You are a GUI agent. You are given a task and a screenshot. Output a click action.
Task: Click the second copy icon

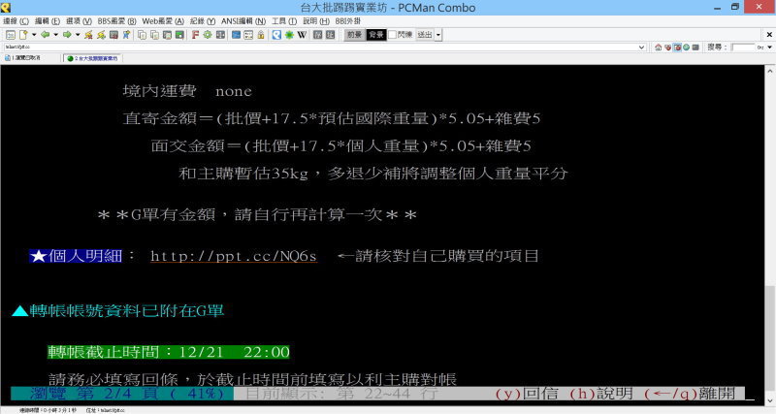(154, 35)
